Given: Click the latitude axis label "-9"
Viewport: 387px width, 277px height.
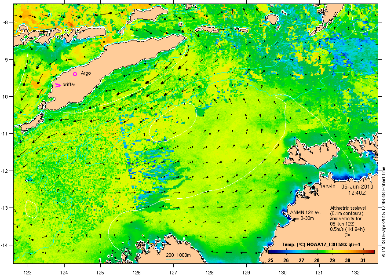Looking at the screenshot, I should point(6,59).
